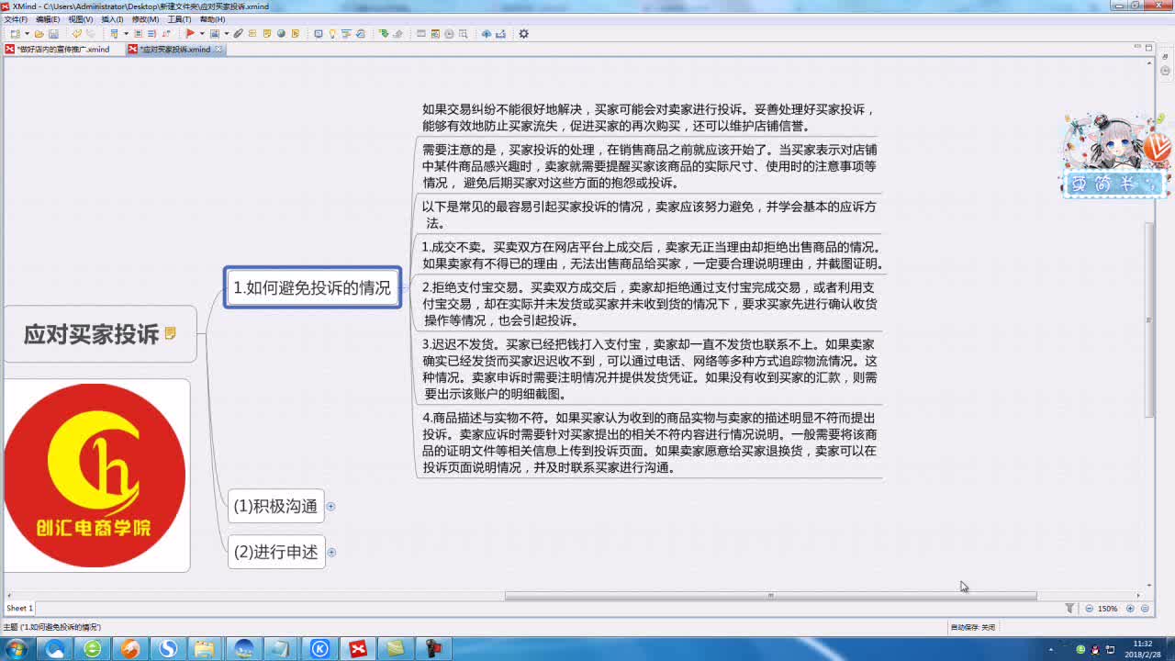Attach a file using the paperclip icon
This screenshot has height=661, width=1175.
pyautogui.click(x=239, y=33)
